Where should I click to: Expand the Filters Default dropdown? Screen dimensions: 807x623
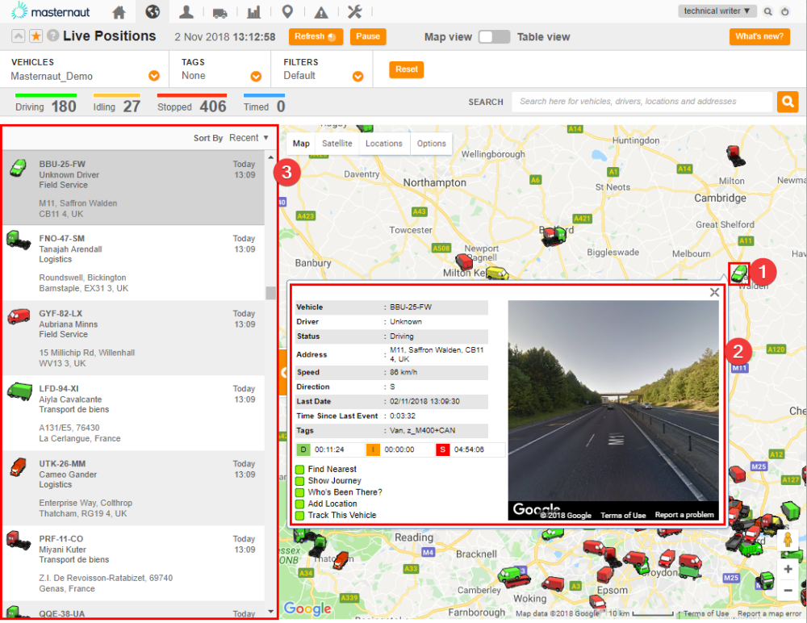point(358,77)
